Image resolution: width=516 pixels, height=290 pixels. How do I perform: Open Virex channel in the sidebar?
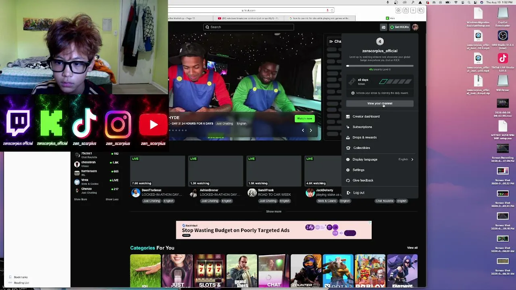click(96, 182)
